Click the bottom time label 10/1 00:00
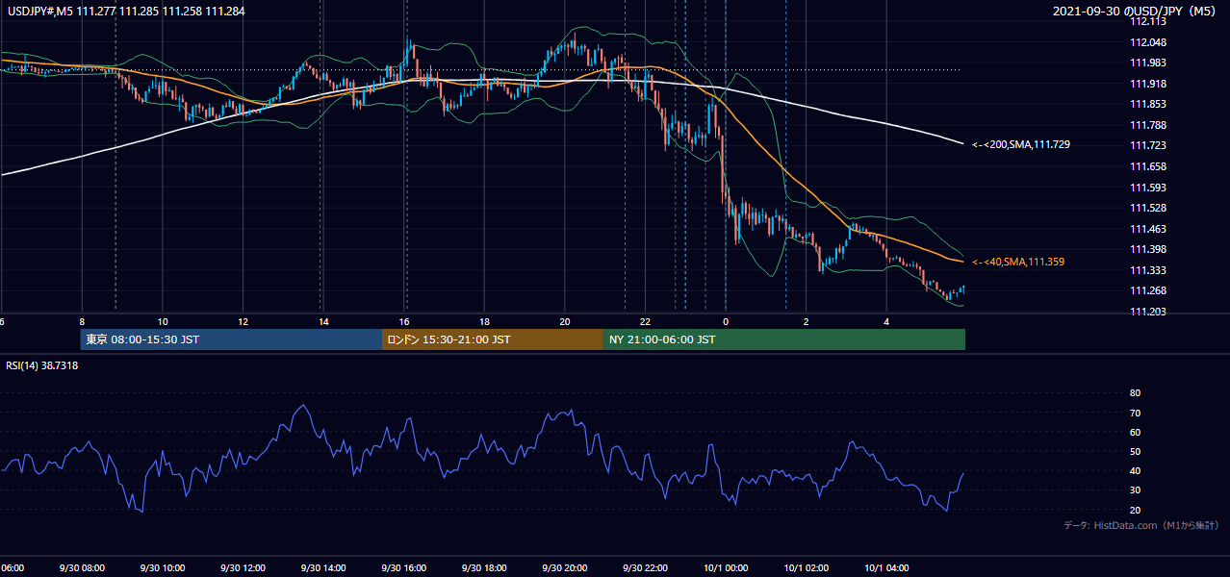Image resolution: width=1230 pixels, height=577 pixels. (726, 567)
